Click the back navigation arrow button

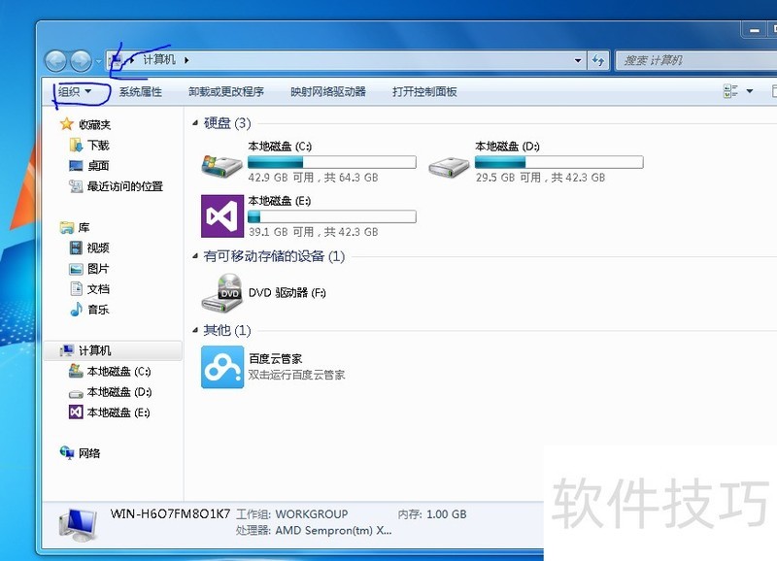(x=56, y=60)
